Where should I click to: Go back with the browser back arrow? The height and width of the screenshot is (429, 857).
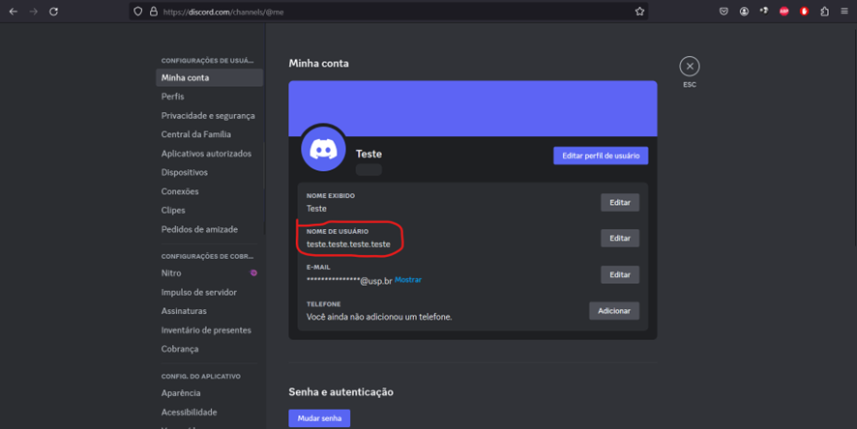(x=14, y=12)
